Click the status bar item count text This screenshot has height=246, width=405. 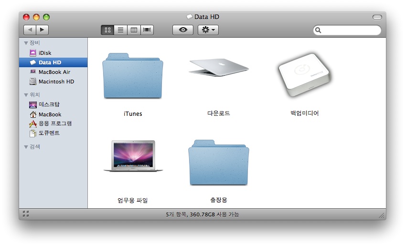click(x=202, y=215)
